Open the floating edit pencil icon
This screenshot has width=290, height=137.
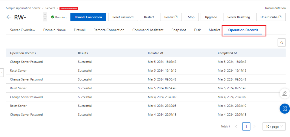pos(285,93)
